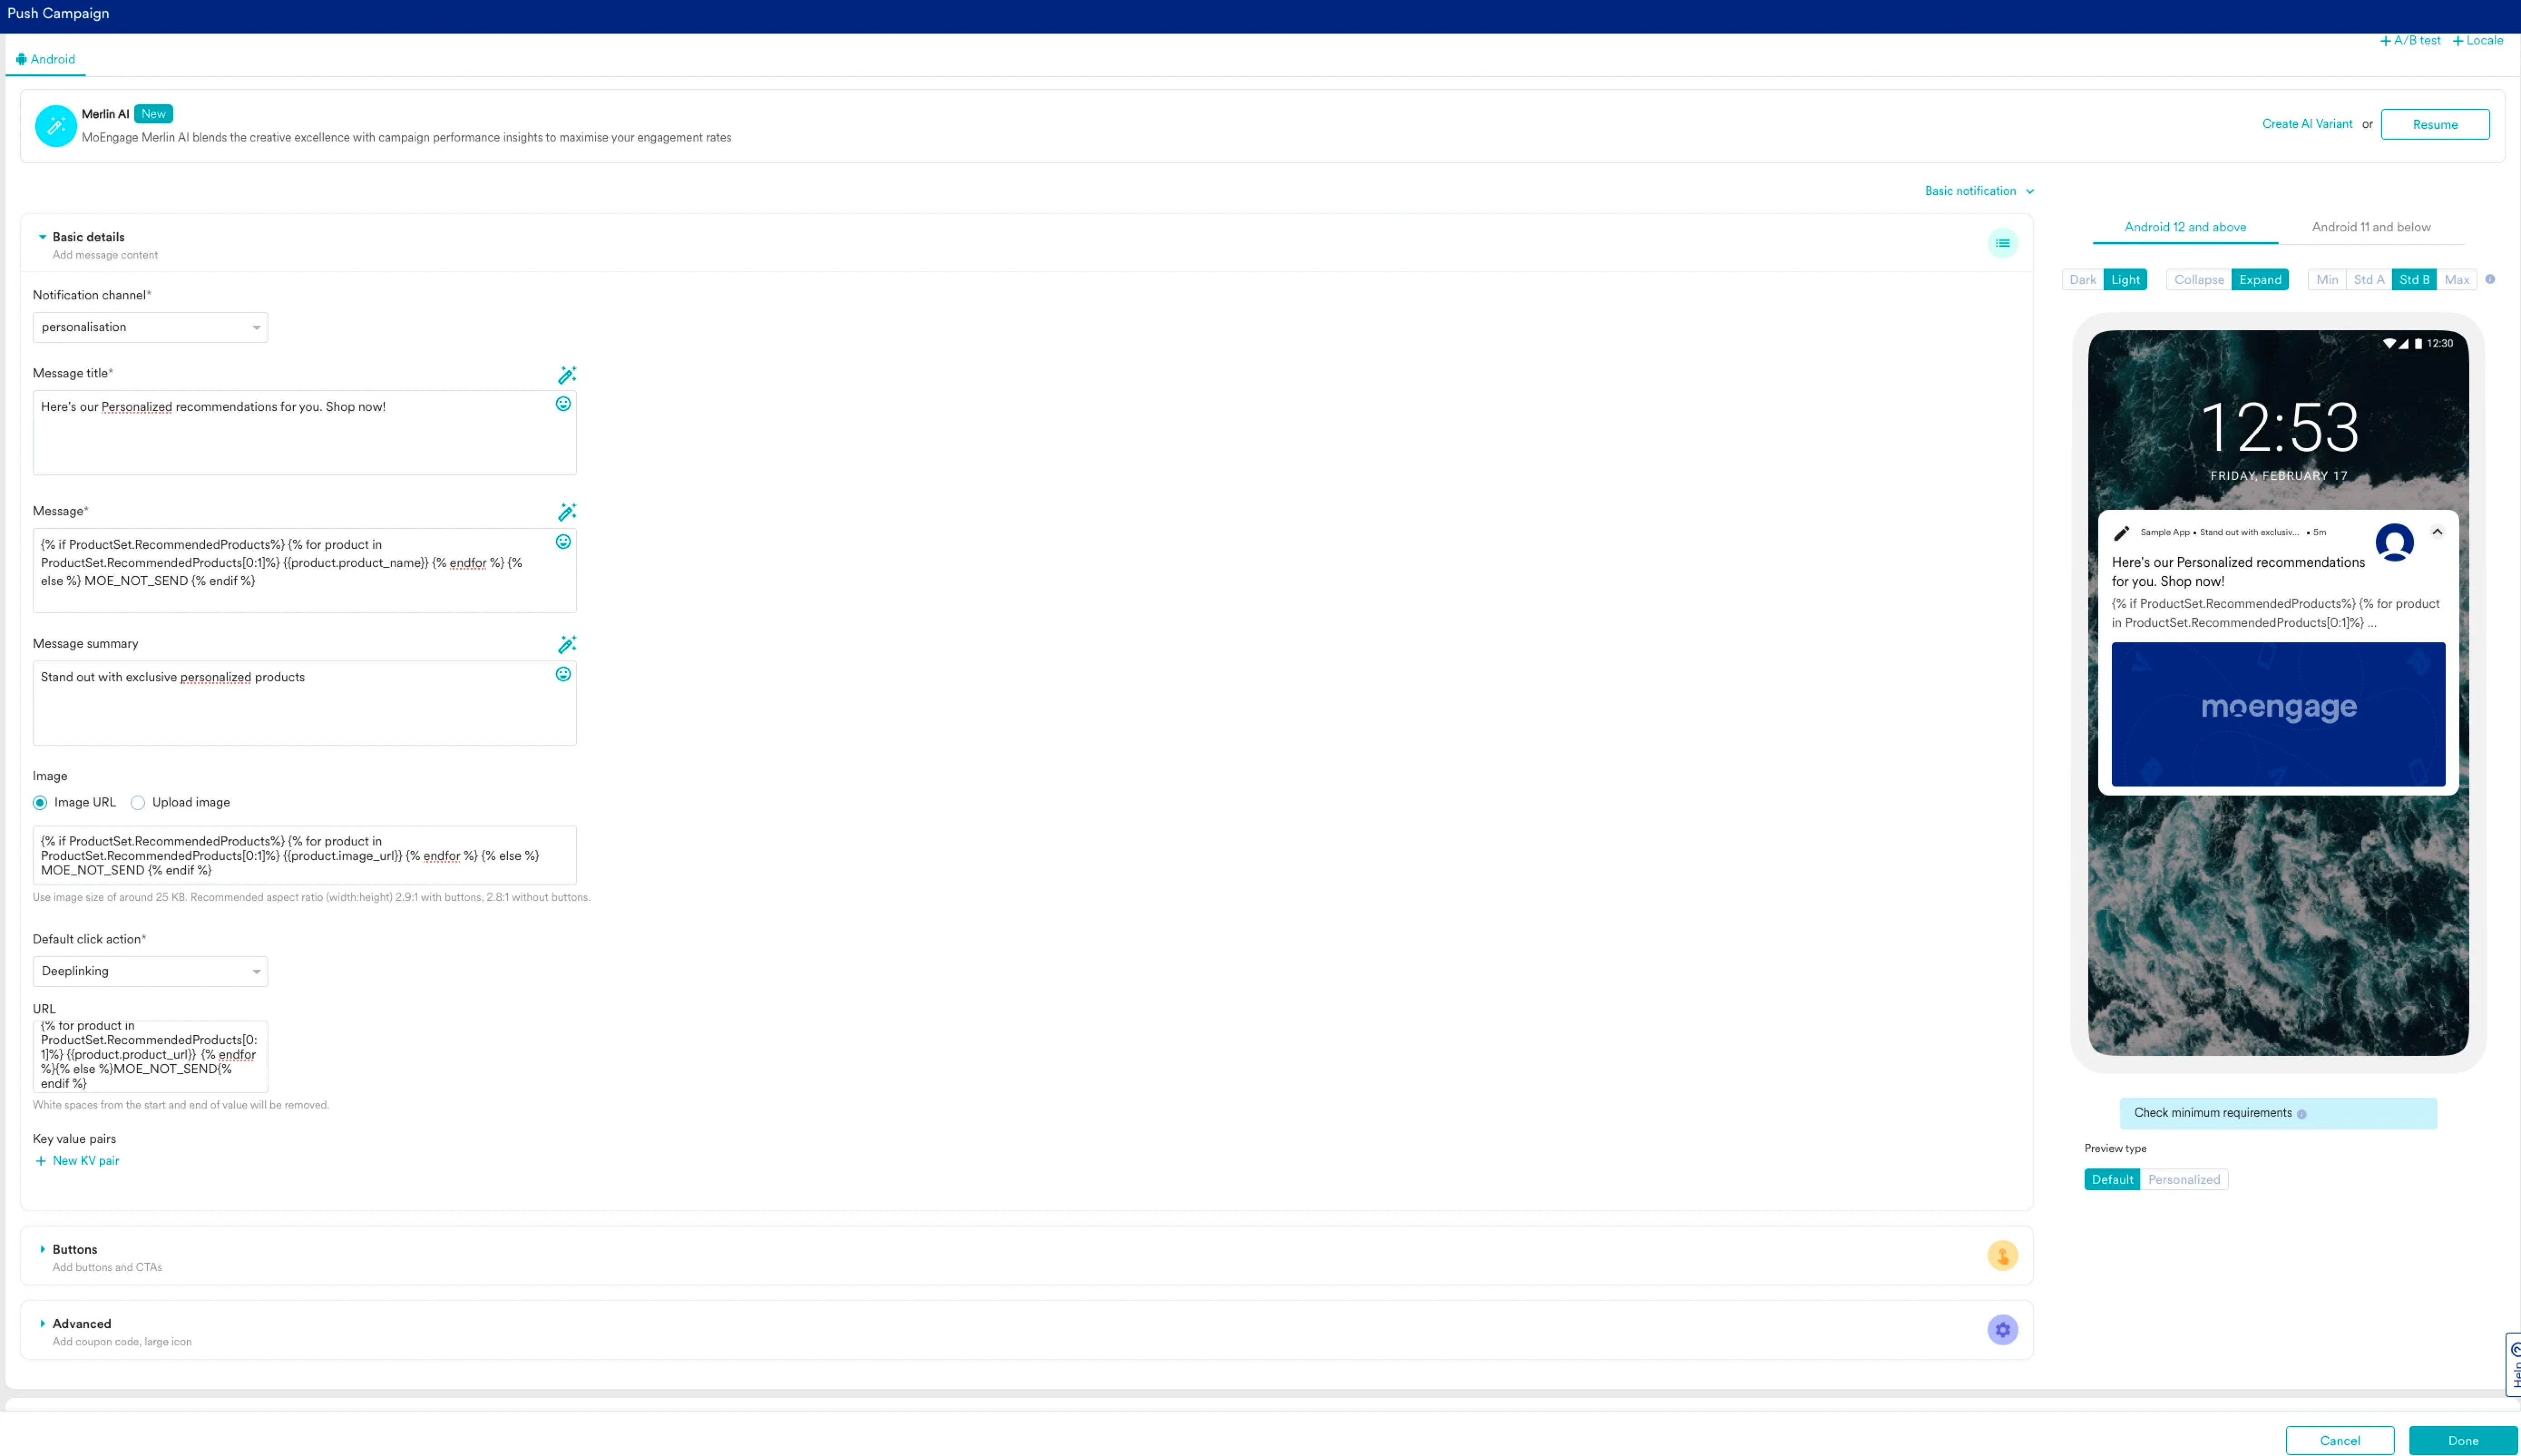Expand the Advanced section
Screen dimensions: 2521x1456
point(81,1323)
